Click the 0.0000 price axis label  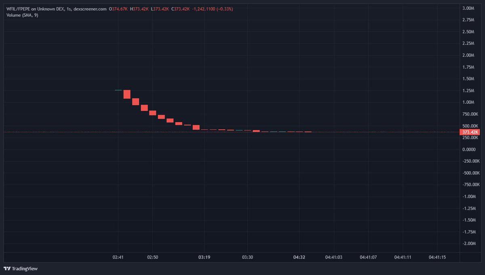click(469, 150)
